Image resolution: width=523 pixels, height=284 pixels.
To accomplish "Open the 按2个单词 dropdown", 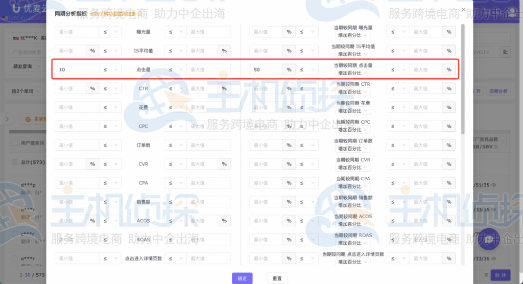I will (x=25, y=91).
